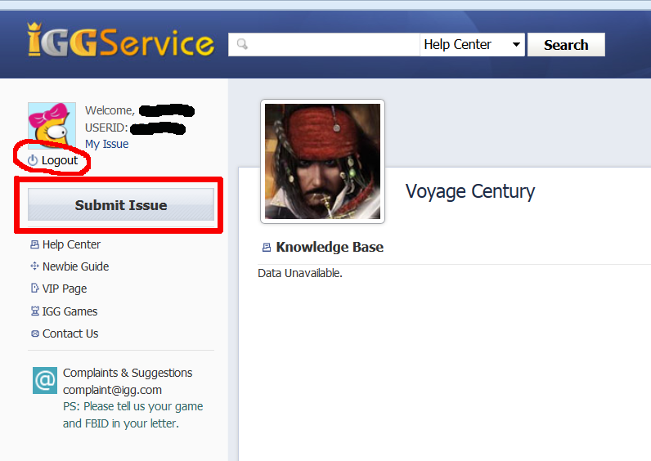Click the Logout power icon
The image size is (651, 461).
click(x=33, y=160)
